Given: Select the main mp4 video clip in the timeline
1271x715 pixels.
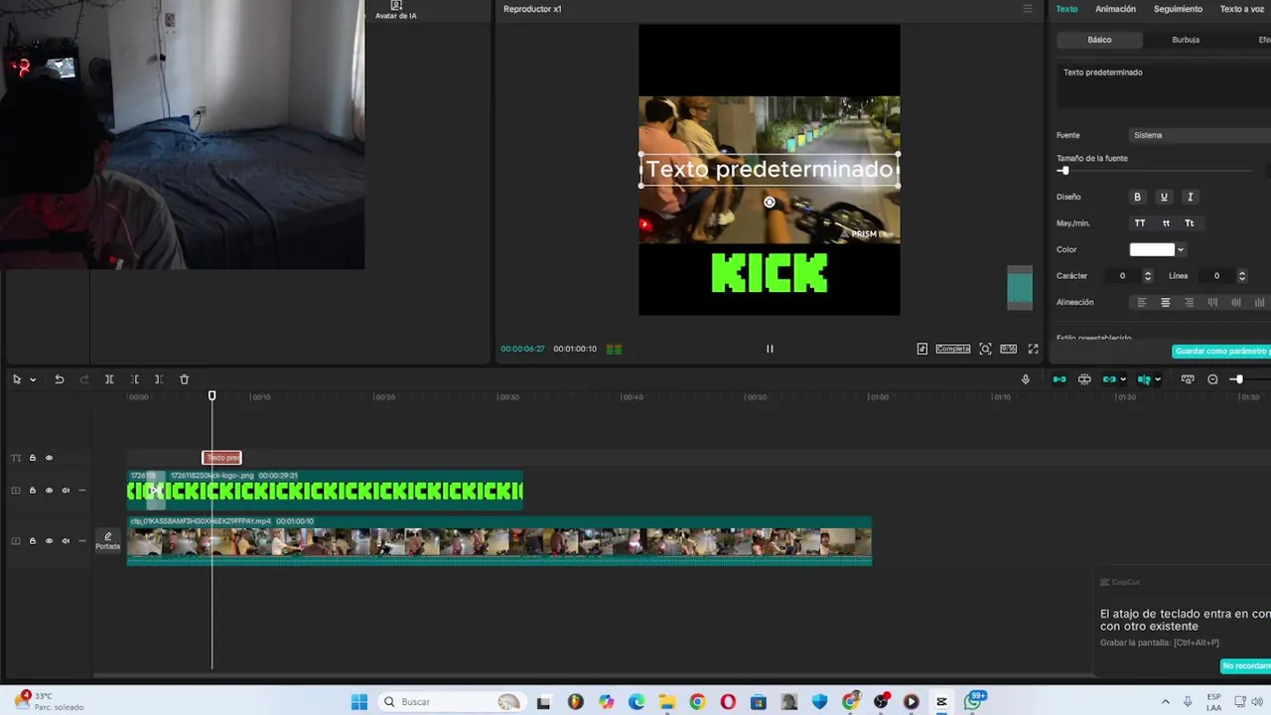Looking at the screenshot, I should click(499, 541).
